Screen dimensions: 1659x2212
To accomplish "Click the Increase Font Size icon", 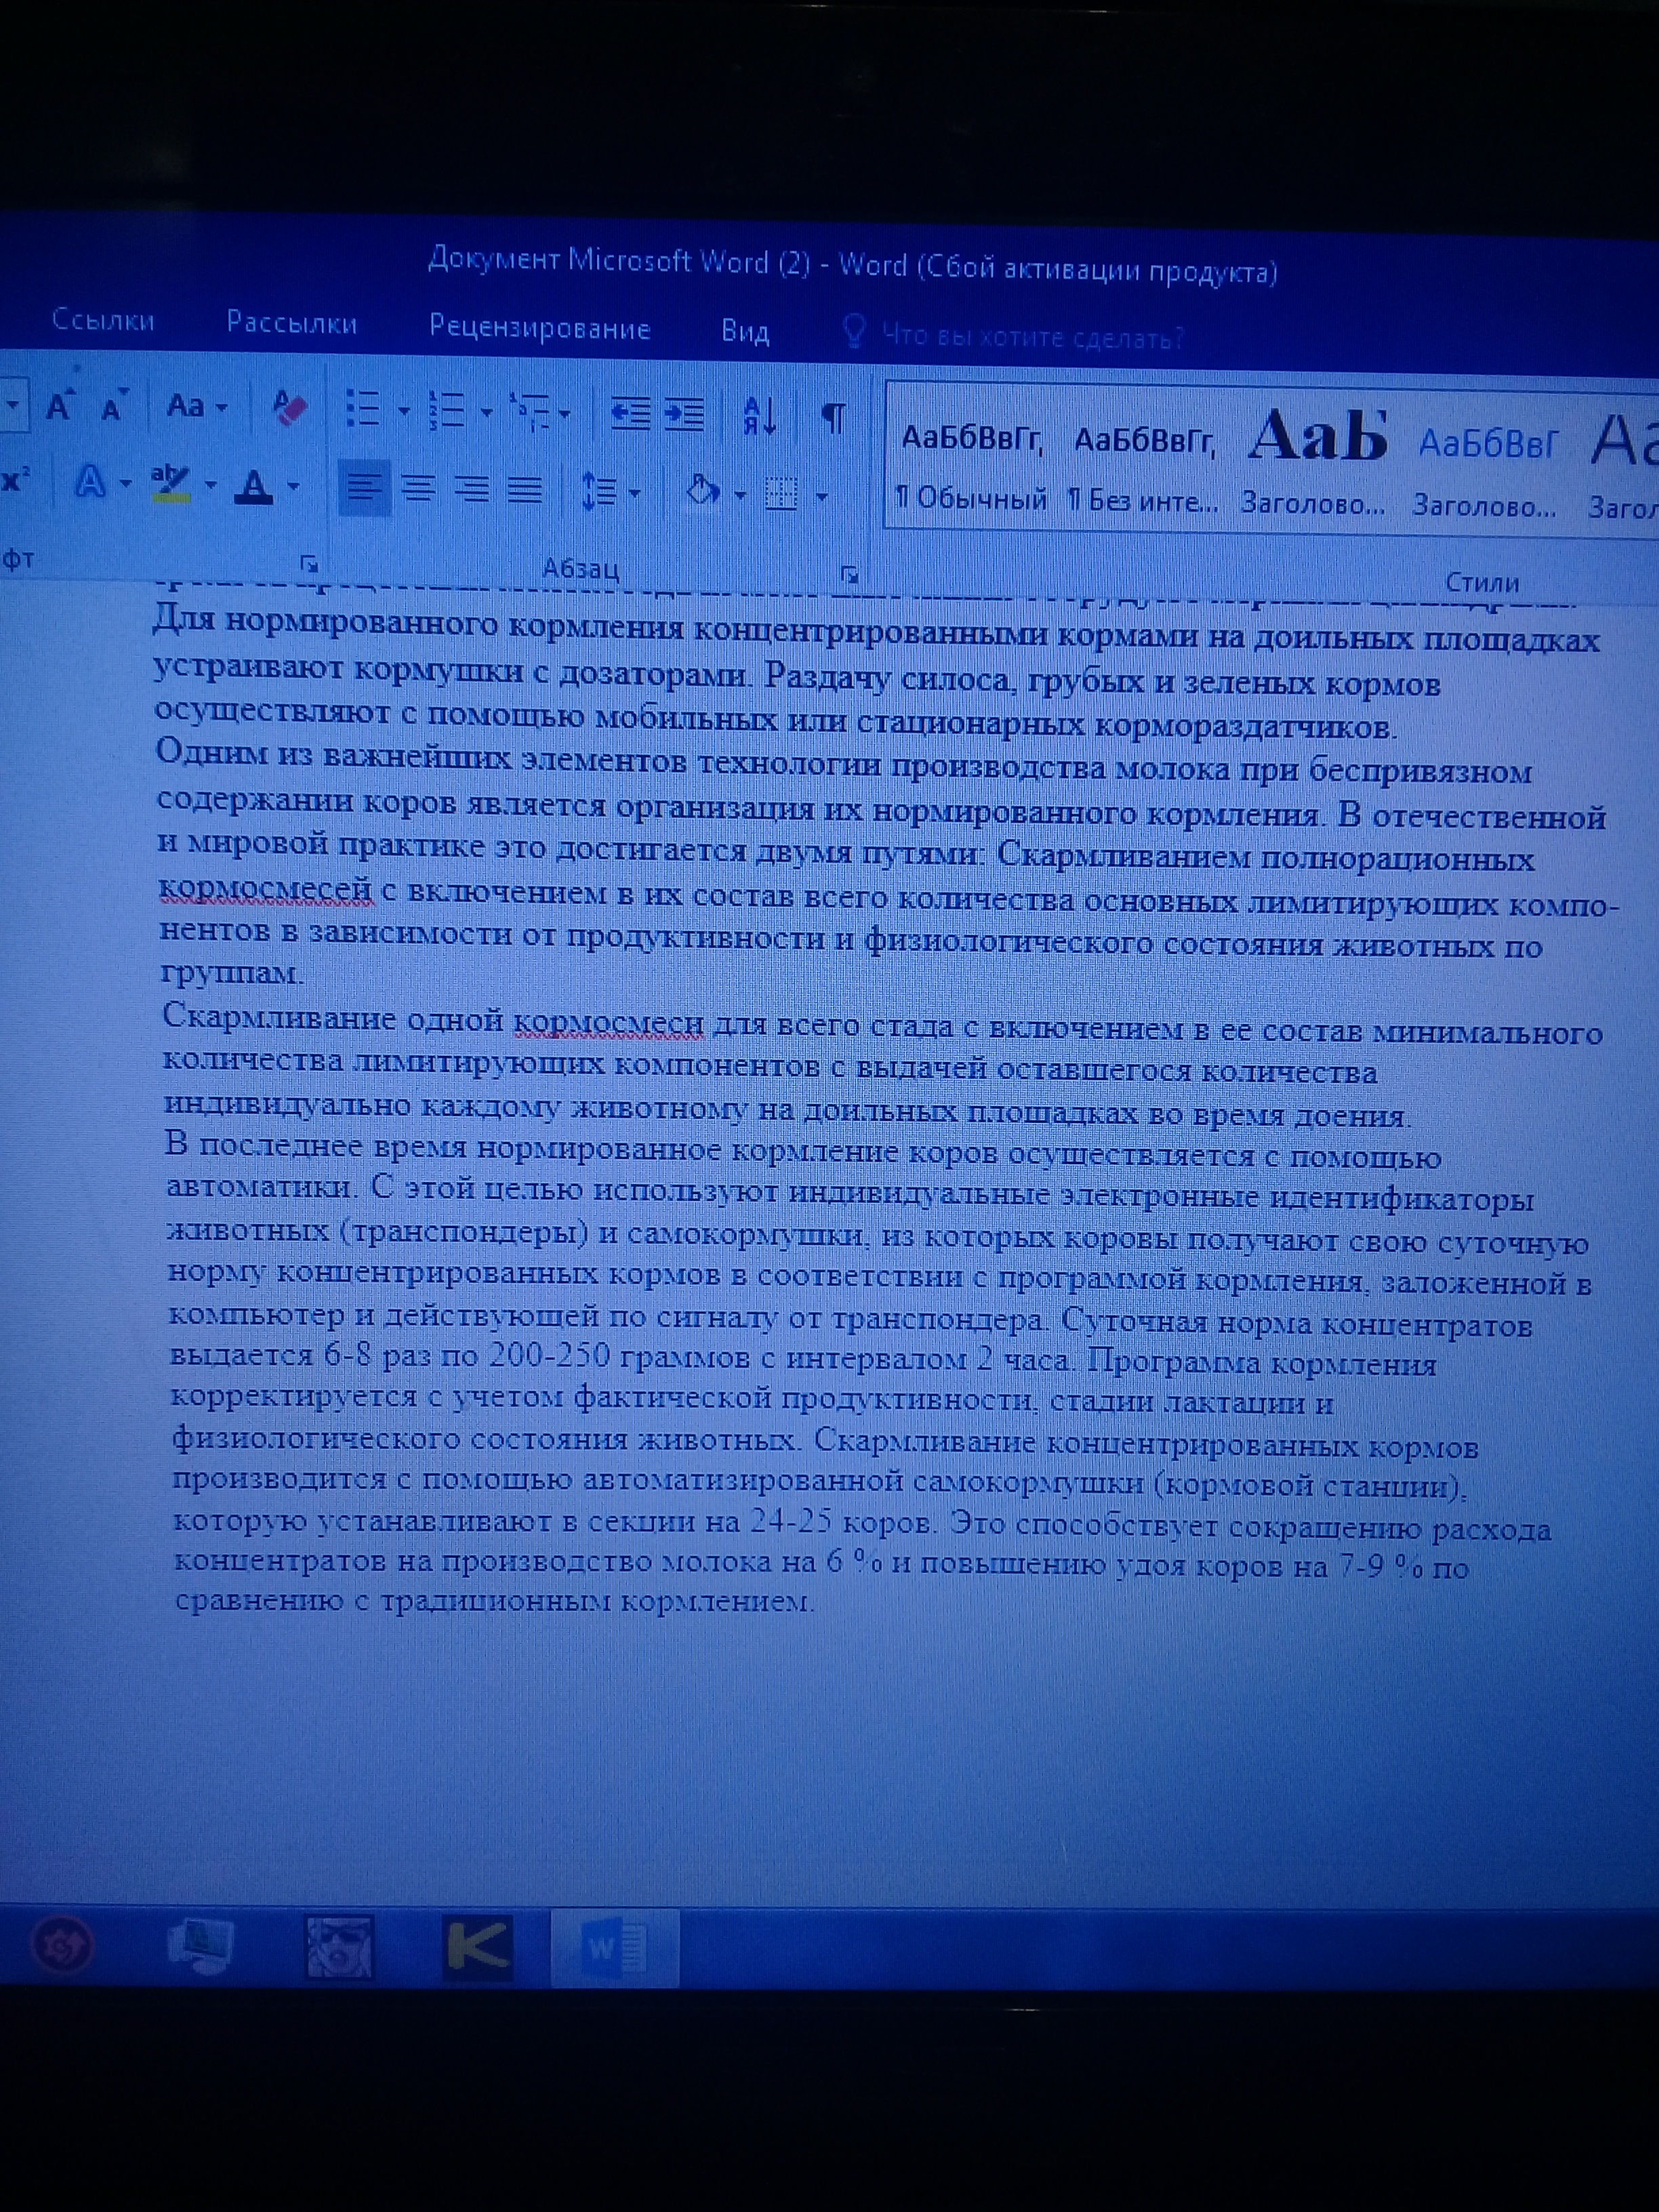I will pos(58,405).
